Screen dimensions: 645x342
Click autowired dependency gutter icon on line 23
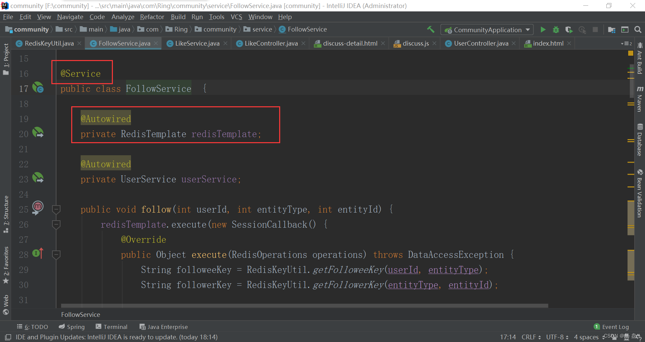[38, 178]
